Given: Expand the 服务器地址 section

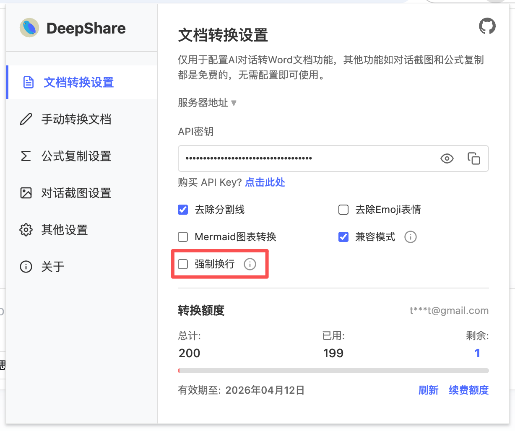Looking at the screenshot, I should click(207, 103).
